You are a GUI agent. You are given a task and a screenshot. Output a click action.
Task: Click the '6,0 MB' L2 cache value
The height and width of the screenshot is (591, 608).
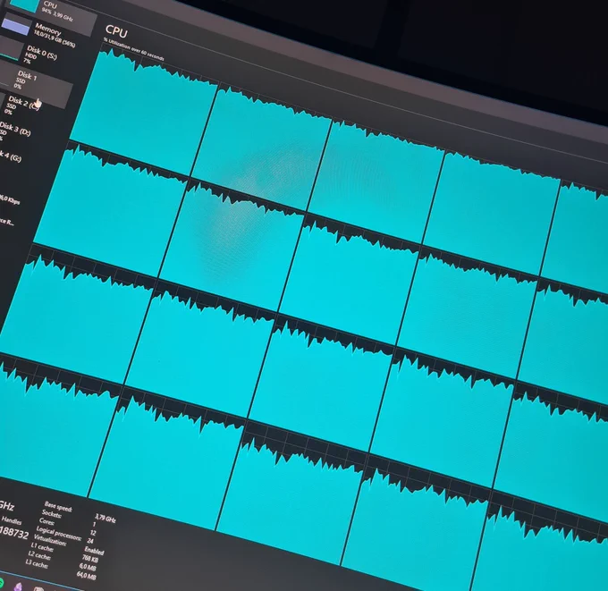pyautogui.click(x=88, y=568)
